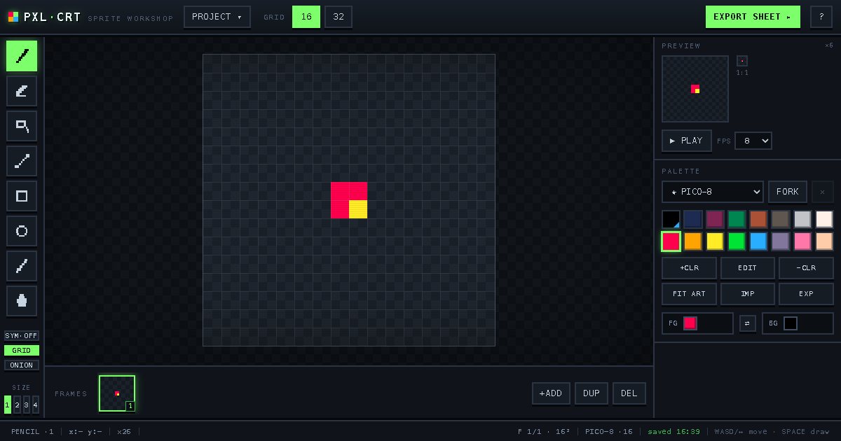
Task: Select the Line drawing tool
Action: pos(22,161)
